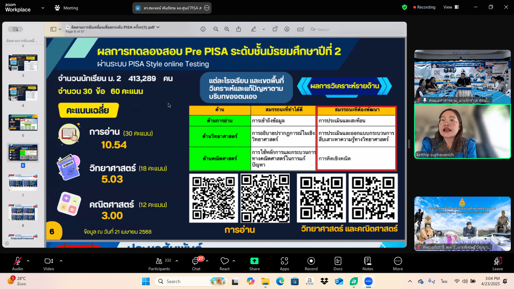Go to next participants page arrow
This screenshot has width=514, height=289.
(508, 224)
